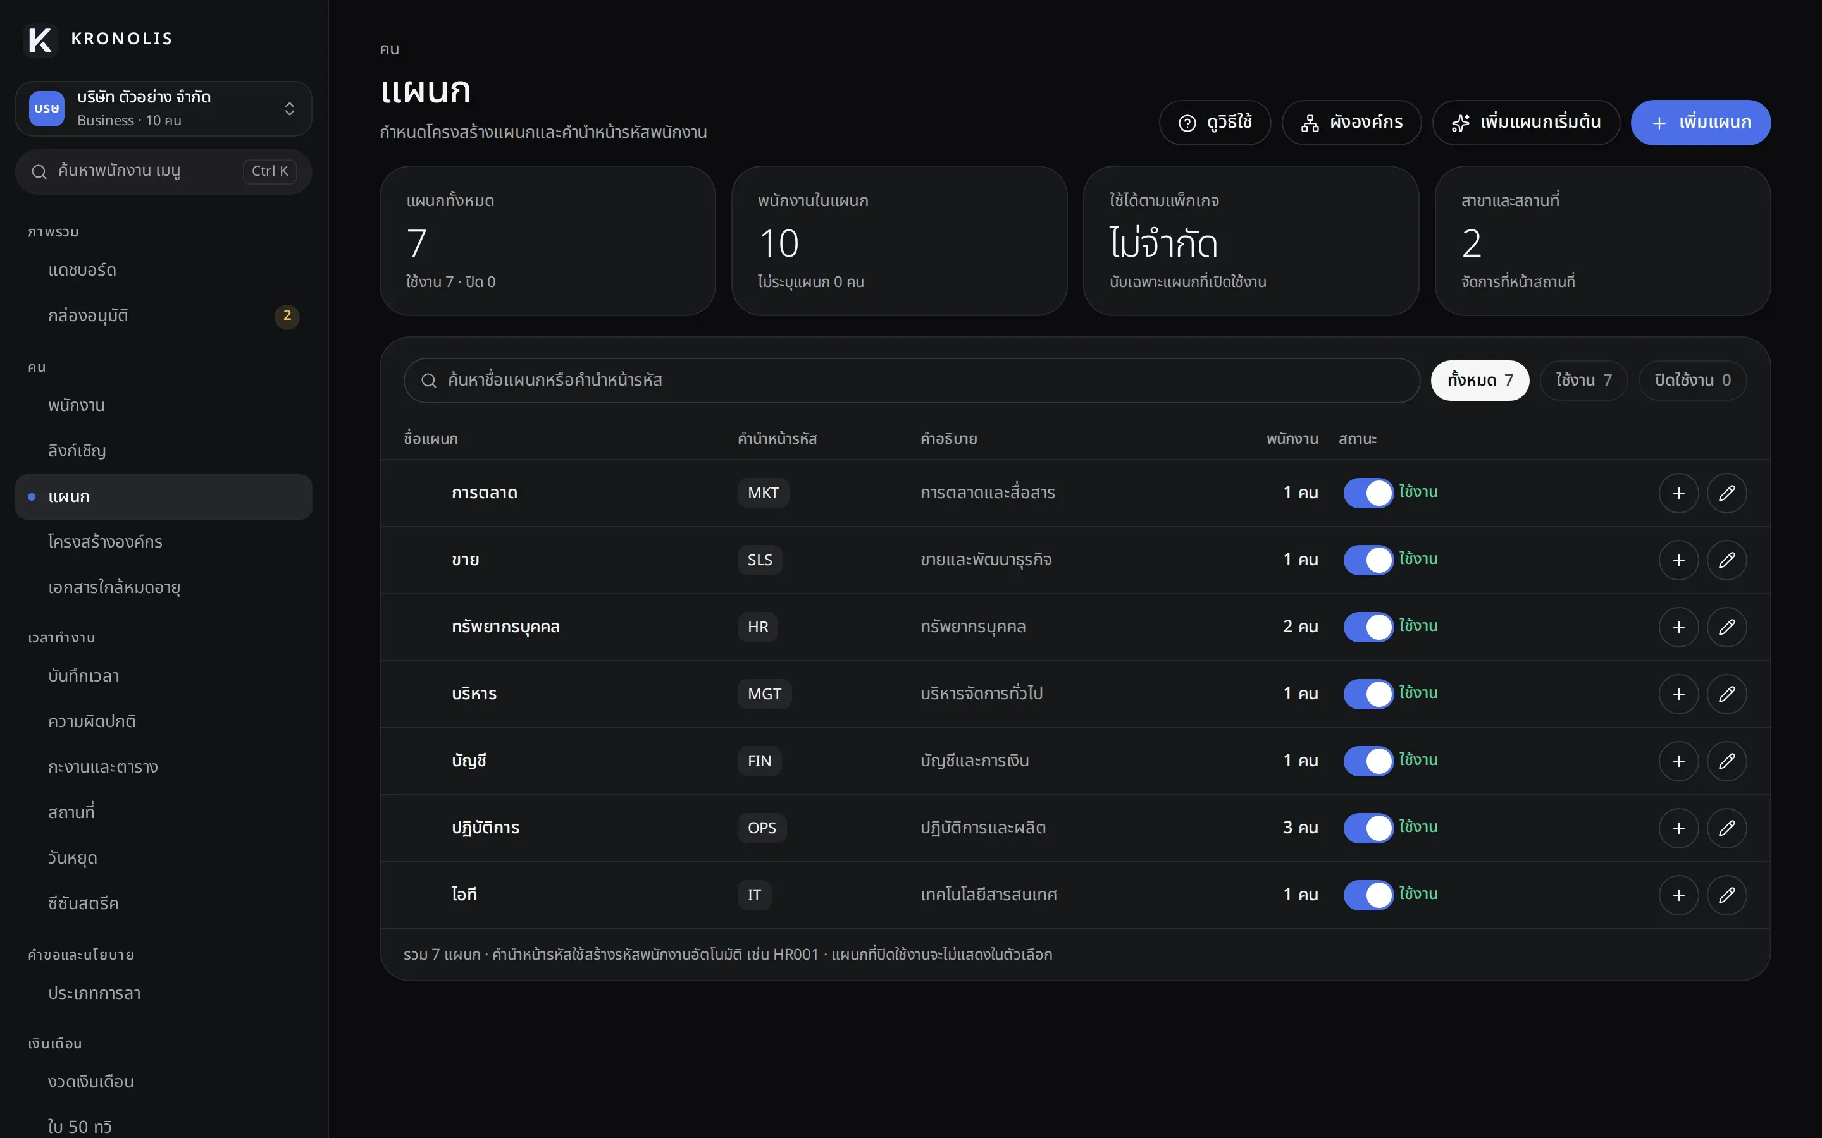Click the plus icon in the ขาย row

coord(1678,560)
